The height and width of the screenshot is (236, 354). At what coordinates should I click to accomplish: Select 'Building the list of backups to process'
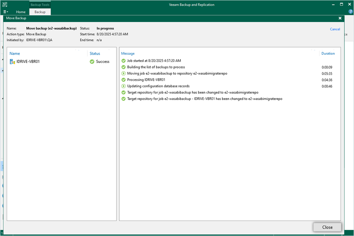[x=156, y=67]
